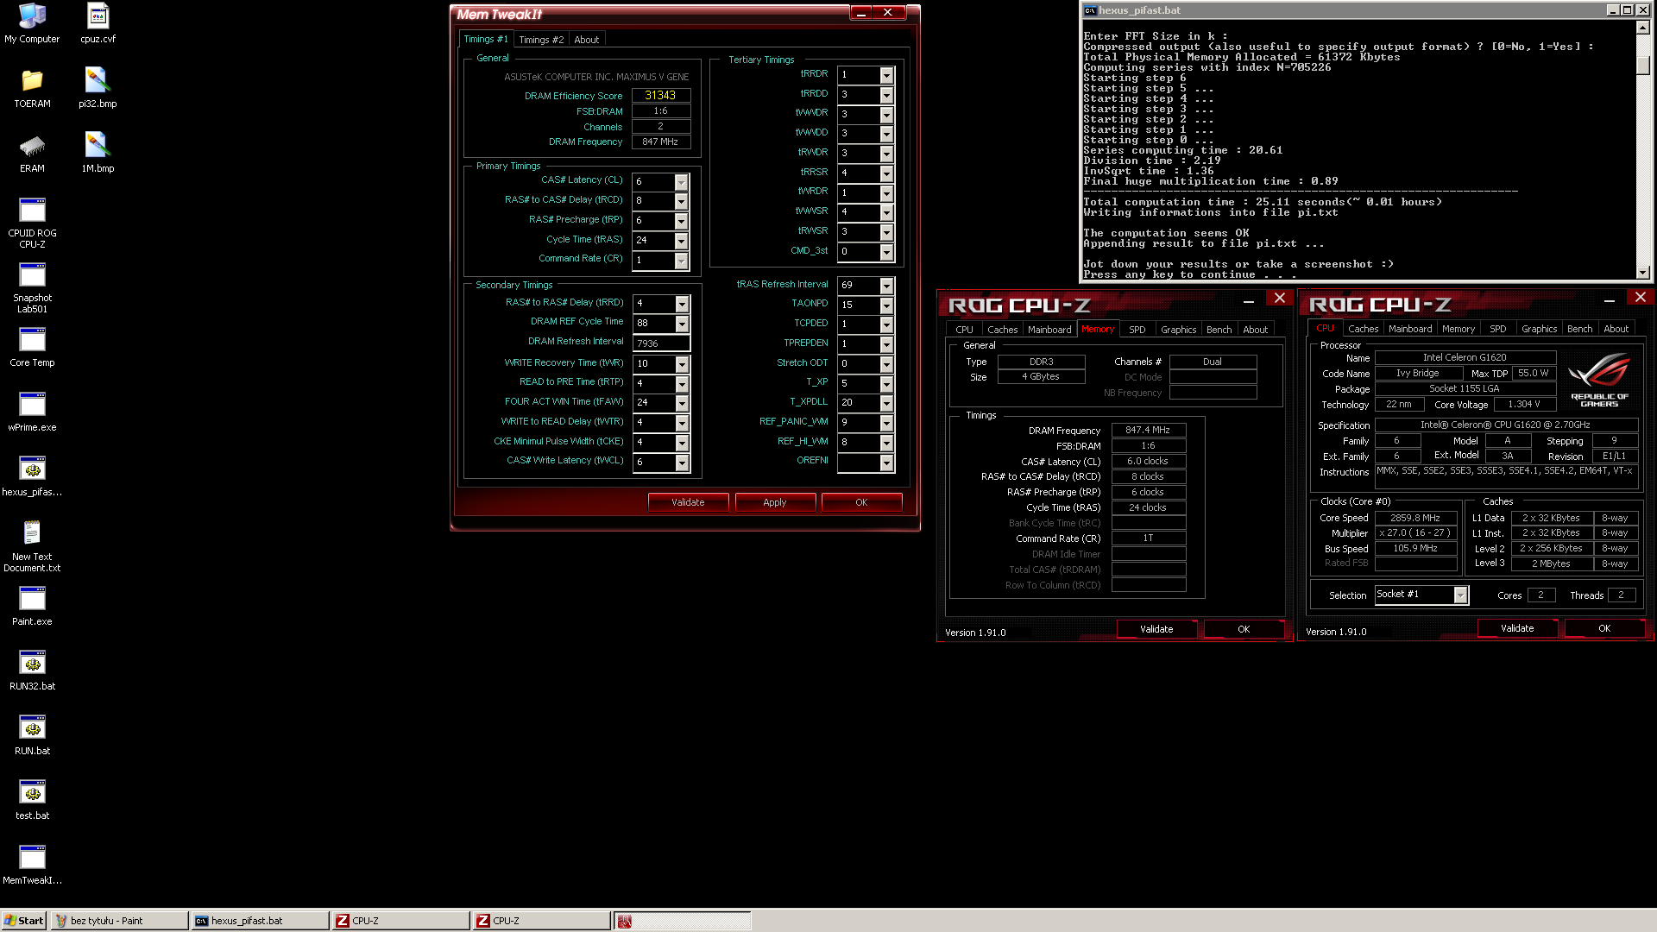
Task: Expand the DRAM REF Cycle Time dropdown
Action: point(683,324)
